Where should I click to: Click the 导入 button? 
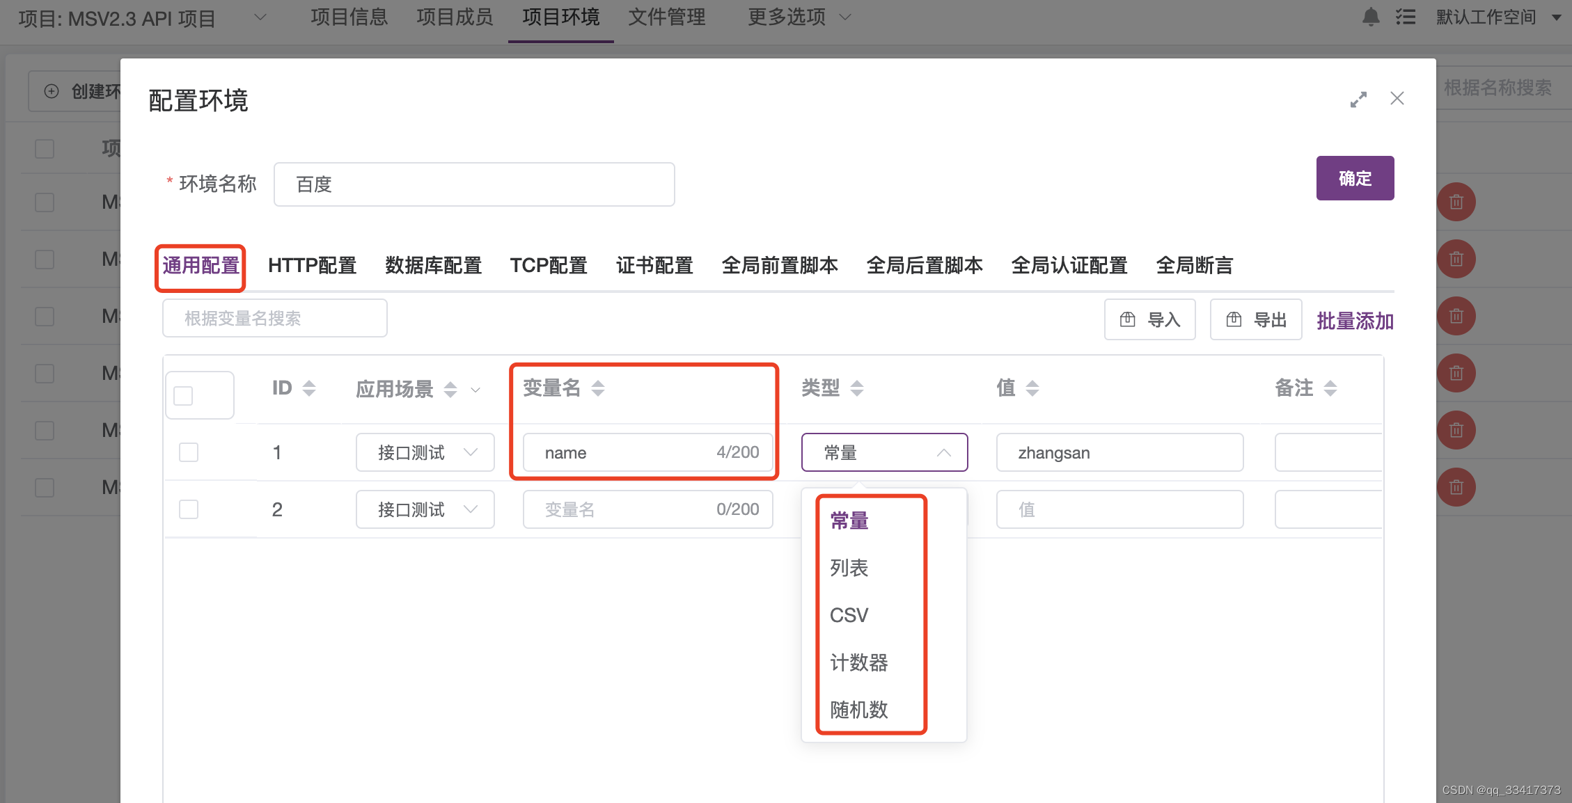1149,319
